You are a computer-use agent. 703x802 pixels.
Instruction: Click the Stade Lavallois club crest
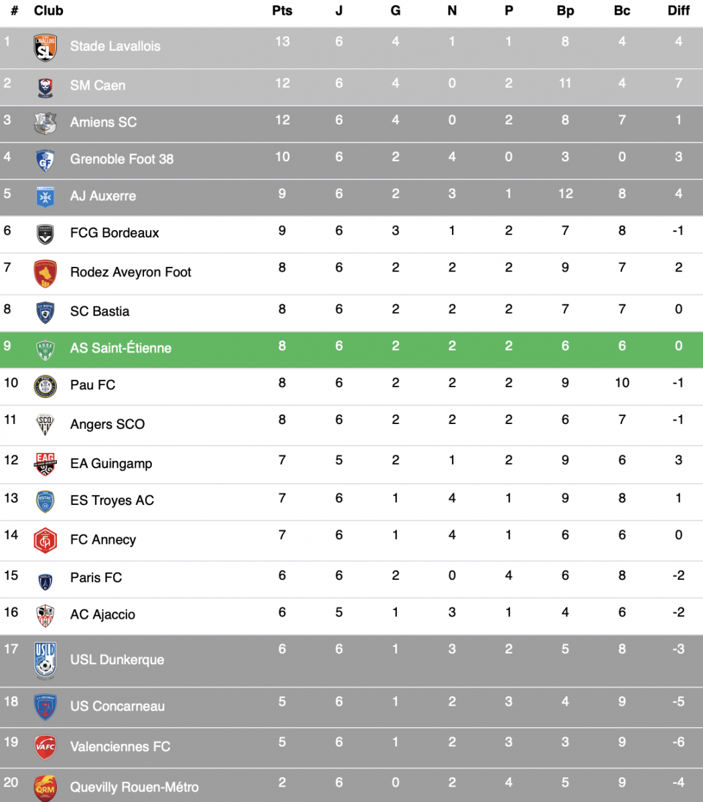point(45,47)
